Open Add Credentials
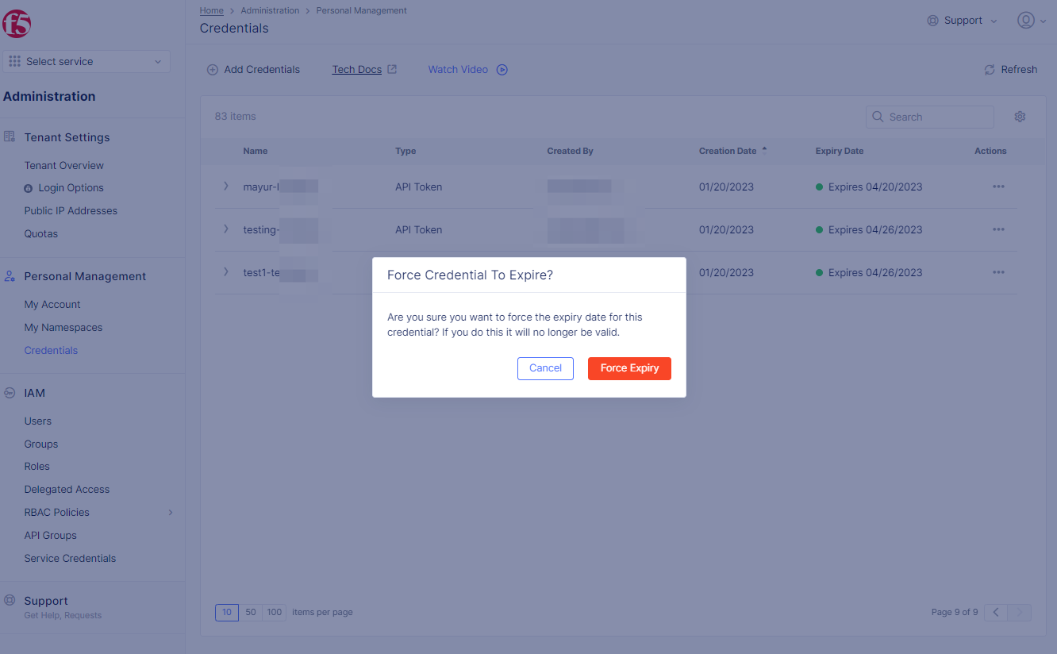The image size is (1057, 654). tap(252, 69)
